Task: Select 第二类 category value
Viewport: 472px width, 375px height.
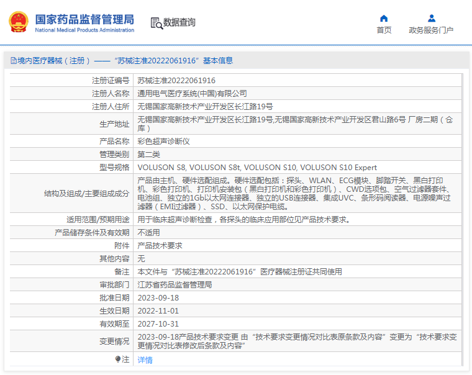Action: point(148,155)
